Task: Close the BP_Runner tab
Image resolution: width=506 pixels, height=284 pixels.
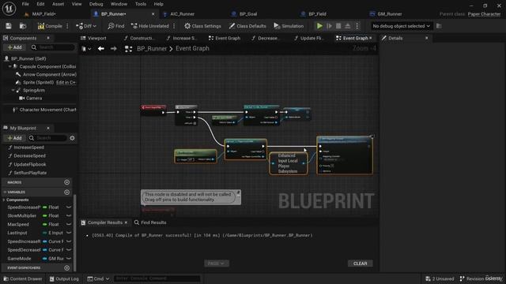Action: (x=153, y=14)
